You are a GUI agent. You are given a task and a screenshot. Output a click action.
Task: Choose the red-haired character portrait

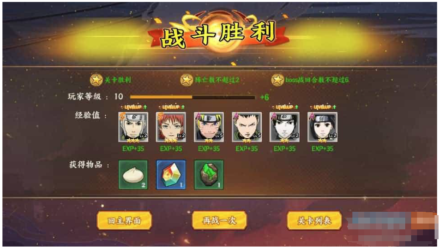[x=171, y=127]
